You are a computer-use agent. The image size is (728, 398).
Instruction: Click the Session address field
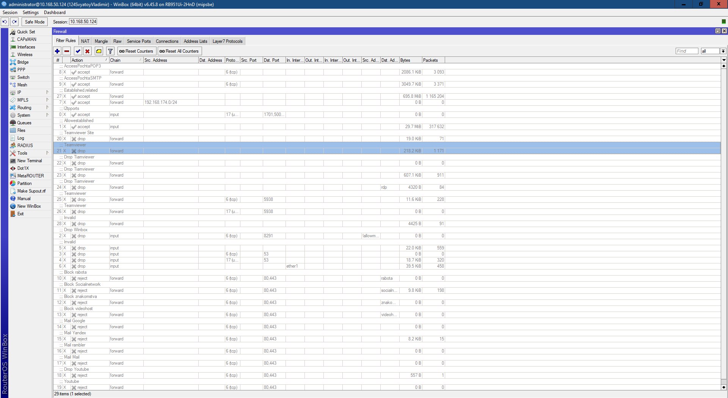coord(83,22)
